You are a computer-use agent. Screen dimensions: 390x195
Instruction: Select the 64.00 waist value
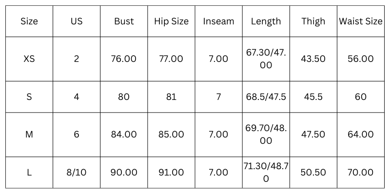[x=361, y=135]
